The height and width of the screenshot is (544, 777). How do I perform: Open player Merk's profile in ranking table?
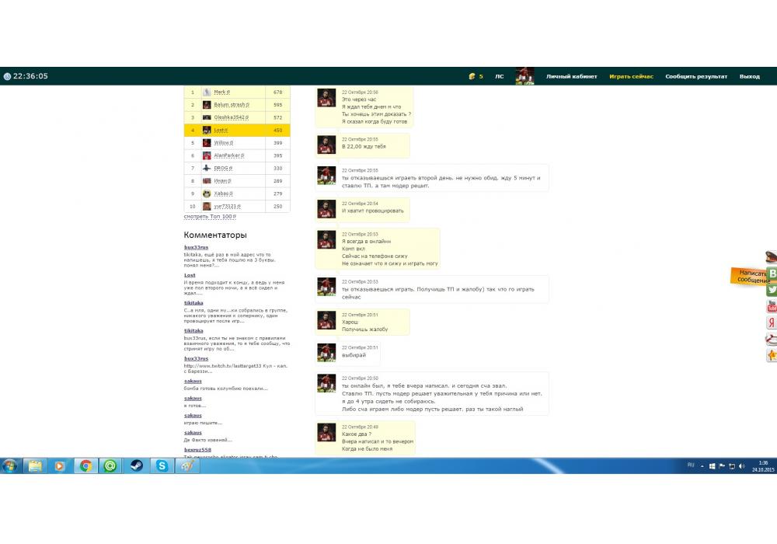[220, 92]
